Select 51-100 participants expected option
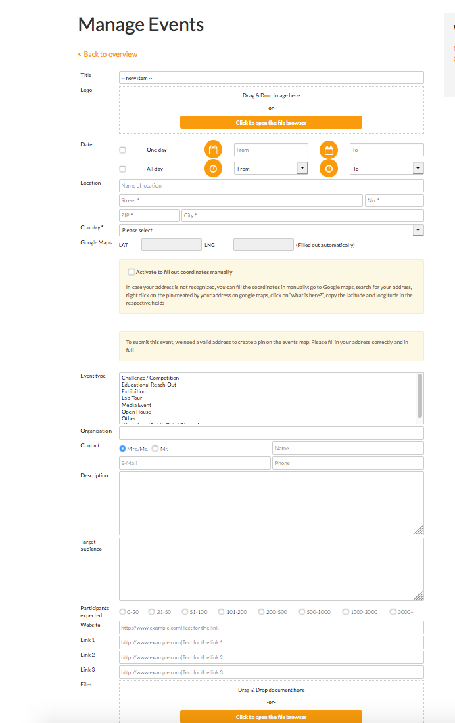The width and height of the screenshot is (455, 723). (x=184, y=612)
